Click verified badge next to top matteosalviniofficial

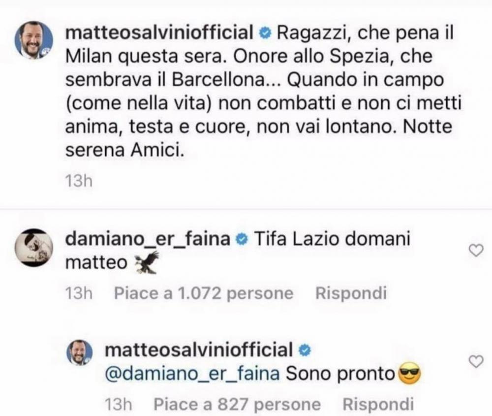[266, 33]
